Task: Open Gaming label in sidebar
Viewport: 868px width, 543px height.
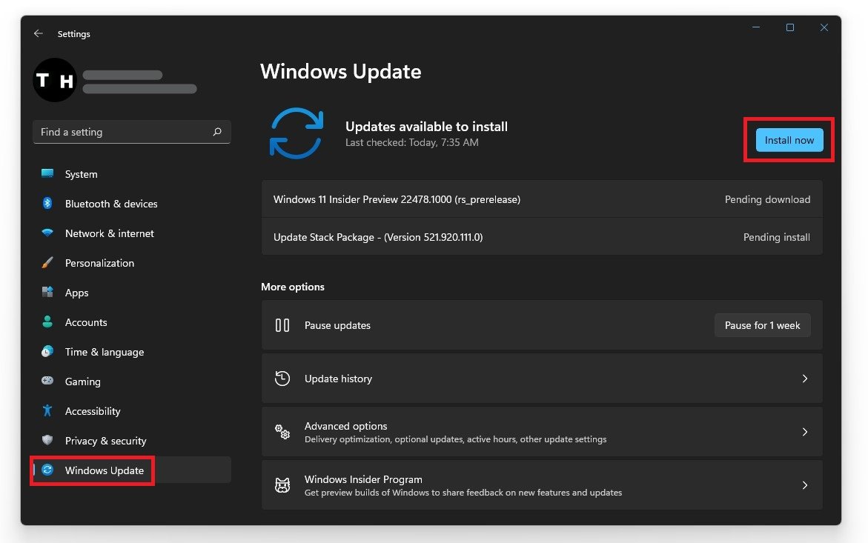Action: [x=82, y=382]
